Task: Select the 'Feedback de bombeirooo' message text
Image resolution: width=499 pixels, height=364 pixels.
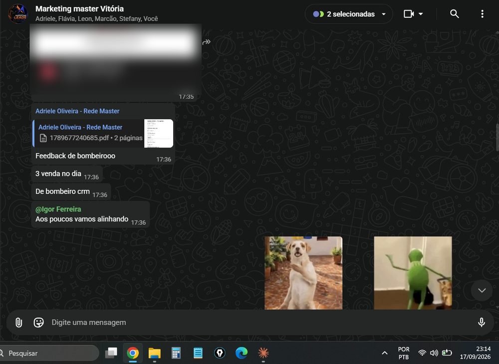Action: pos(75,156)
